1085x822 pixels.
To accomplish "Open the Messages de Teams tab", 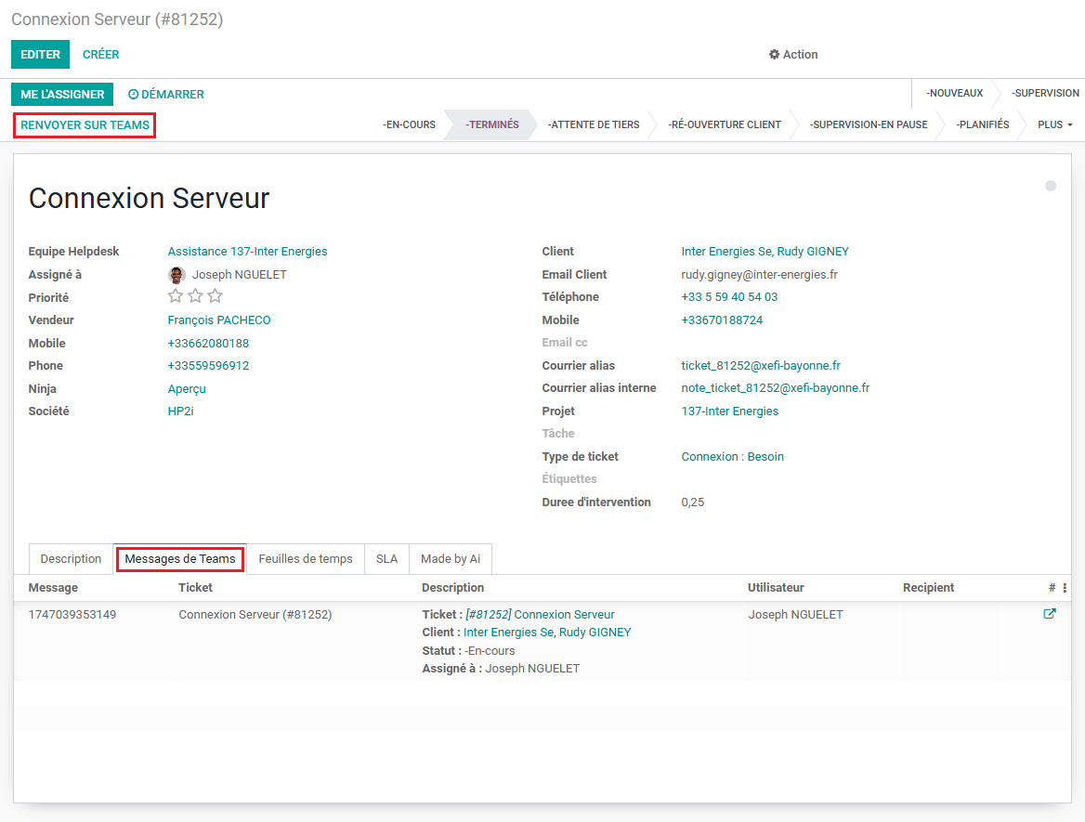I will click(x=180, y=559).
